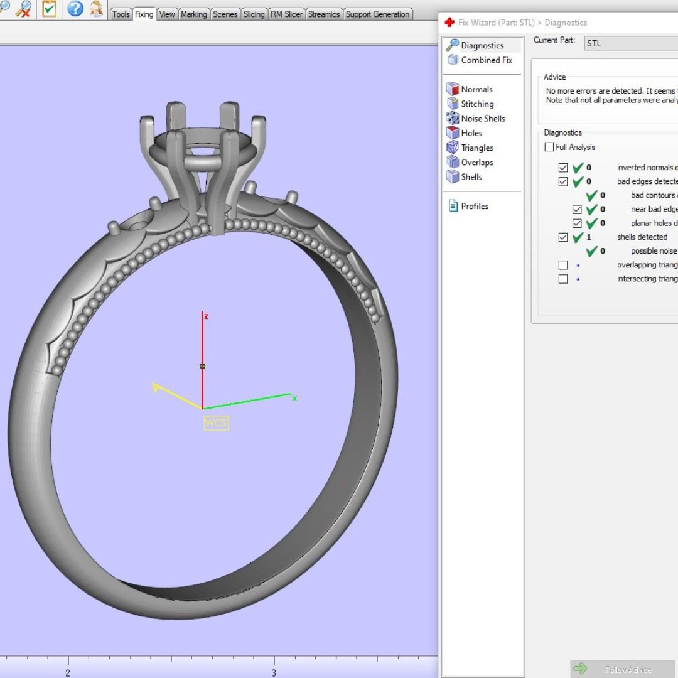Open the Slicing tab

pos(254,14)
